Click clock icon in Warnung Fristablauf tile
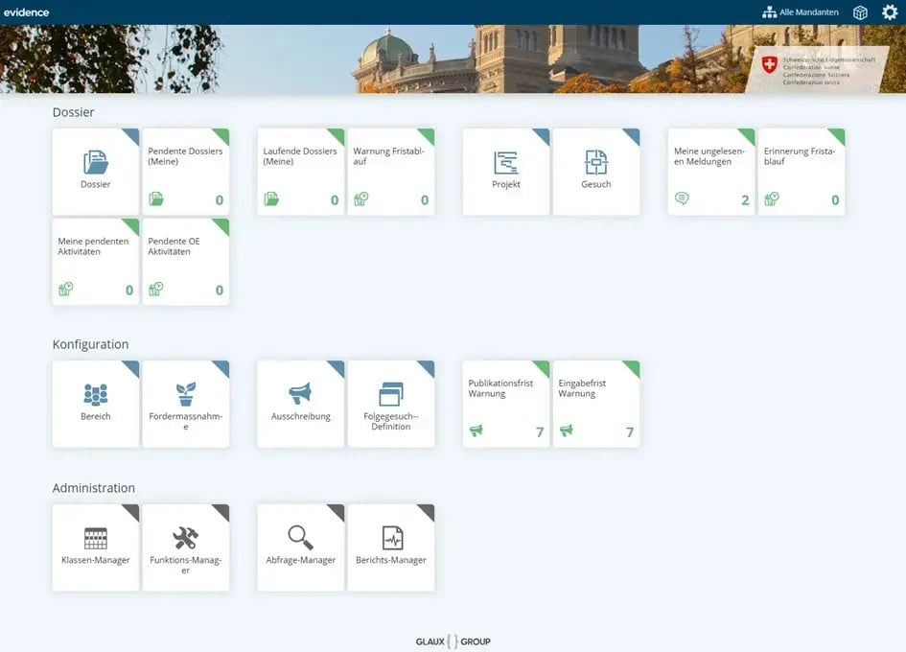The height and width of the screenshot is (652, 906). pos(361,198)
